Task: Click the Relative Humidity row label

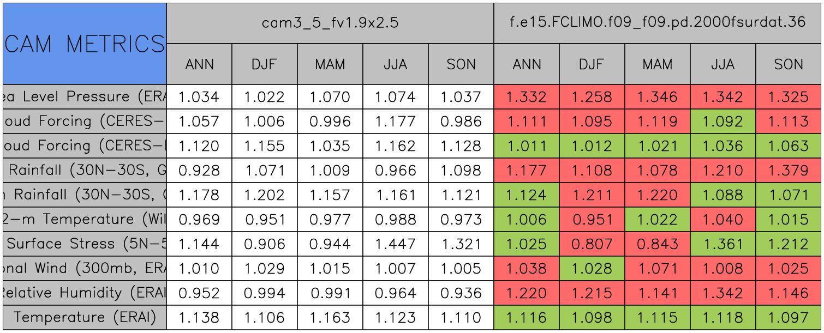Action: coord(85,293)
